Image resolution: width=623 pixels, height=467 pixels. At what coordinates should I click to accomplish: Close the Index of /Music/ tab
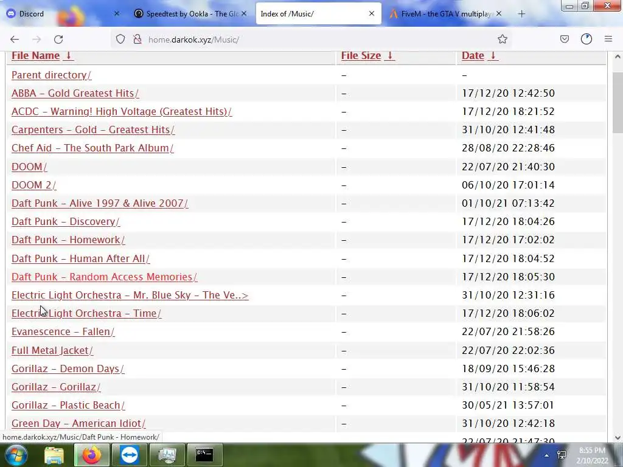coord(372,13)
